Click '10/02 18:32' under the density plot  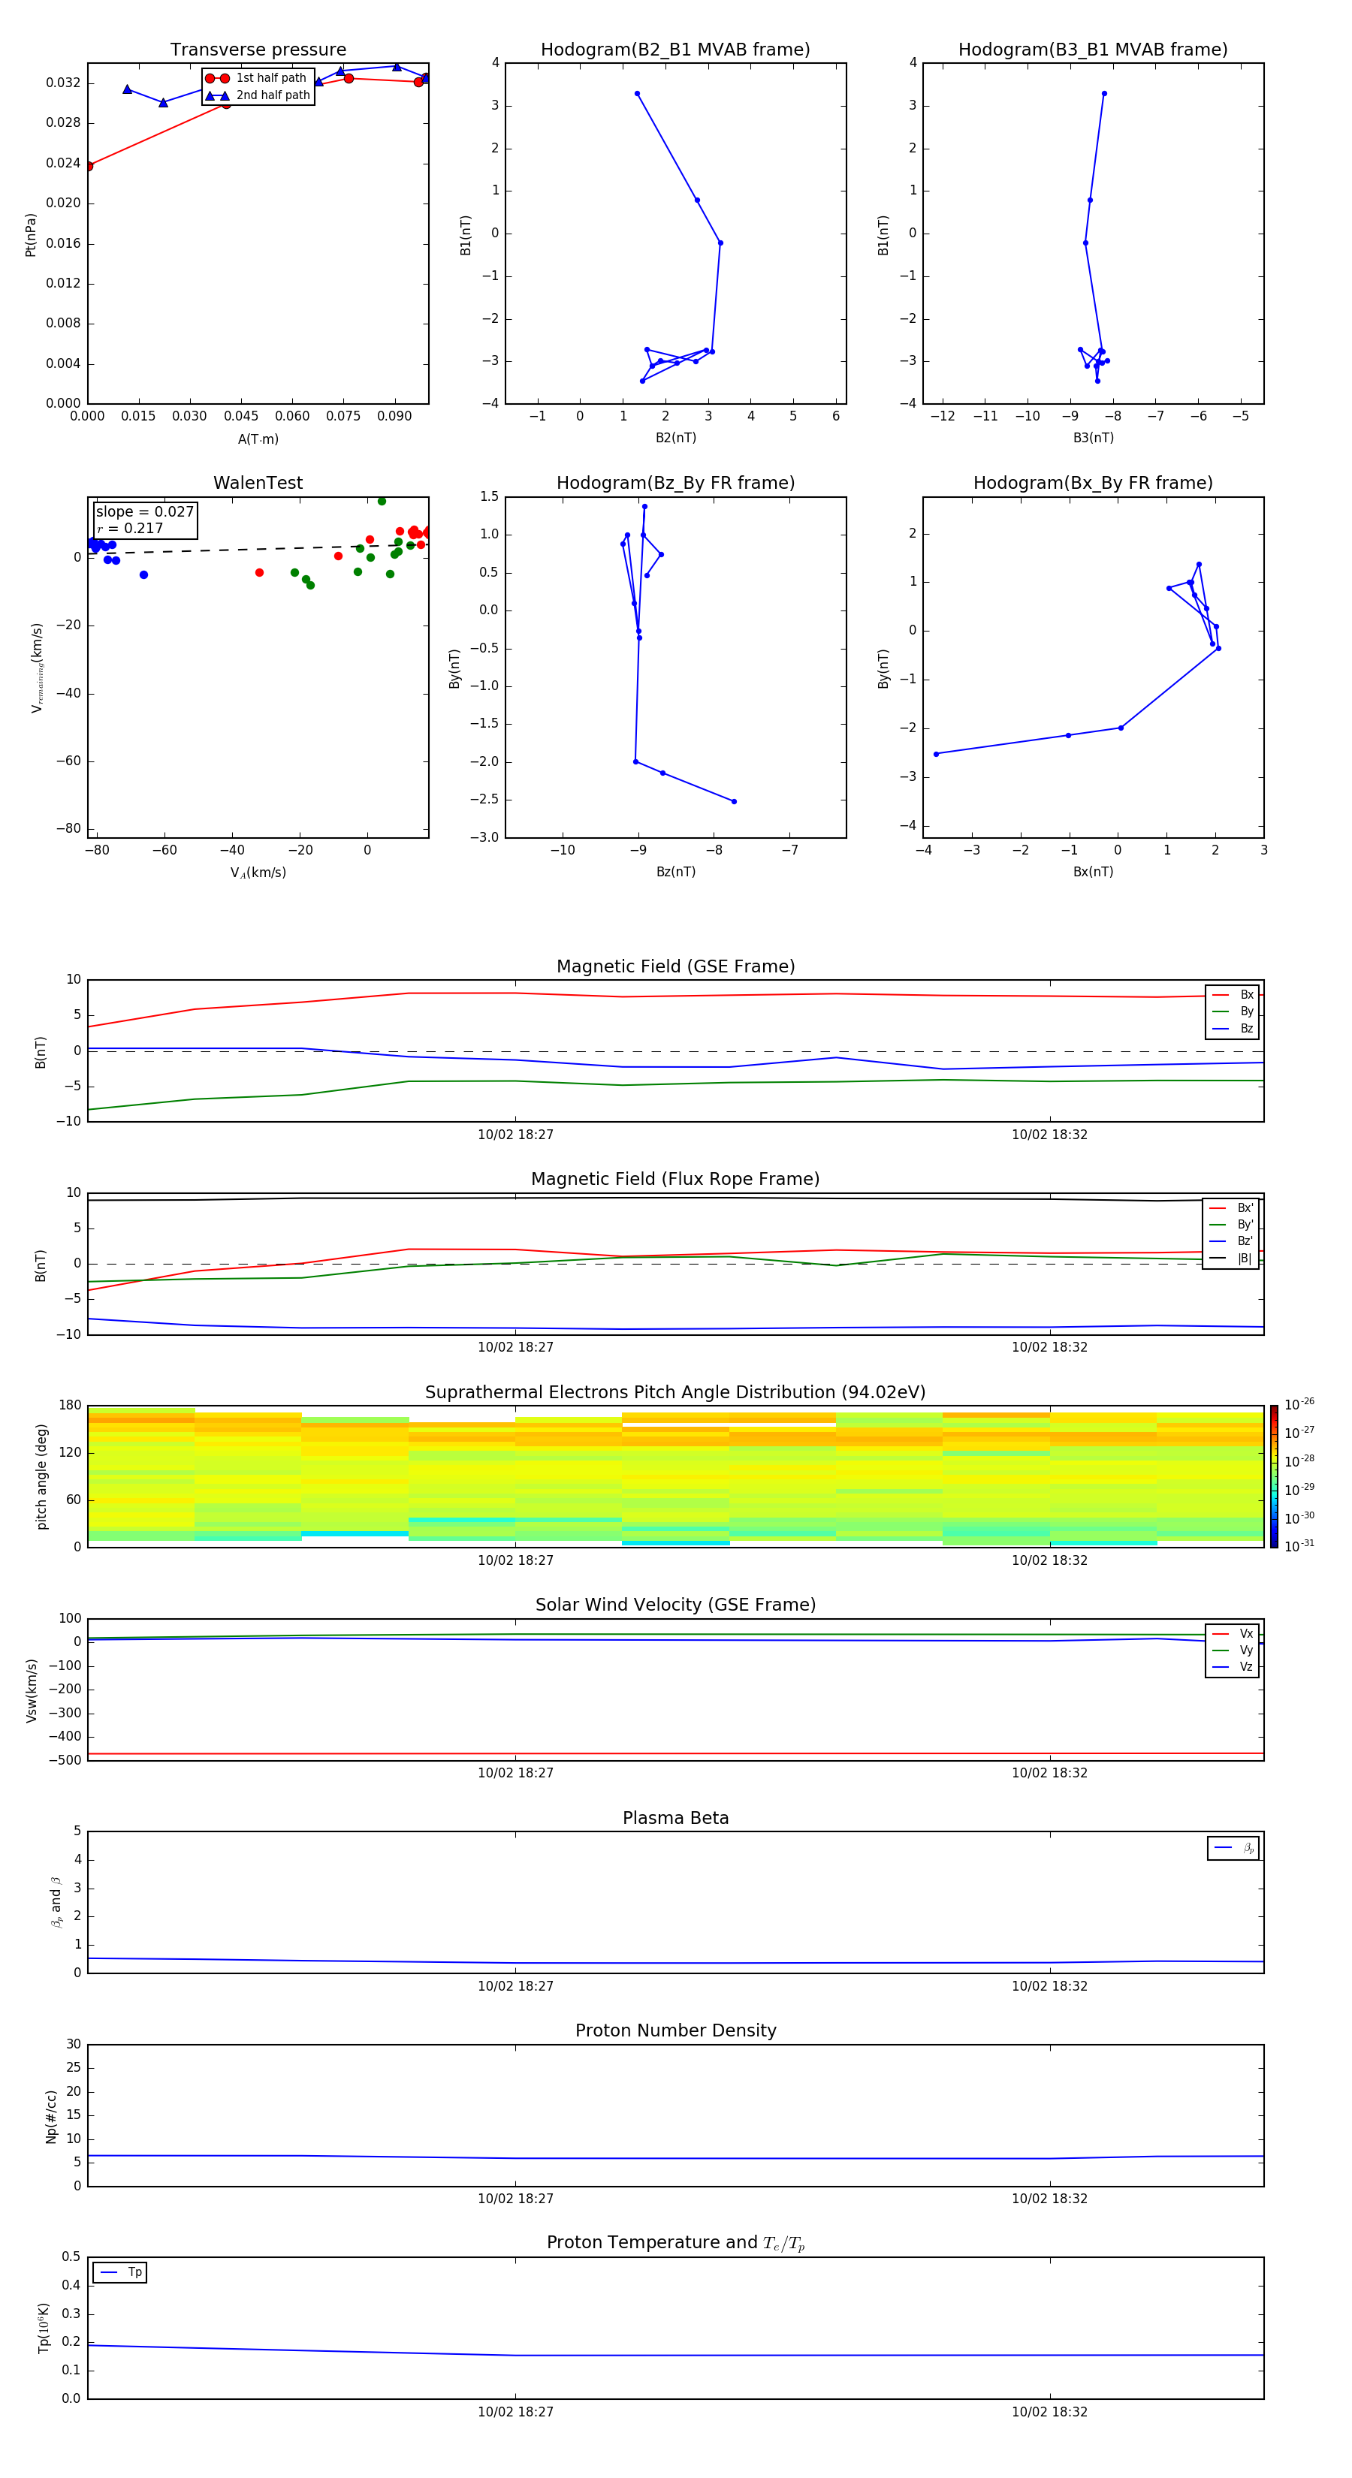pyautogui.click(x=1049, y=2199)
